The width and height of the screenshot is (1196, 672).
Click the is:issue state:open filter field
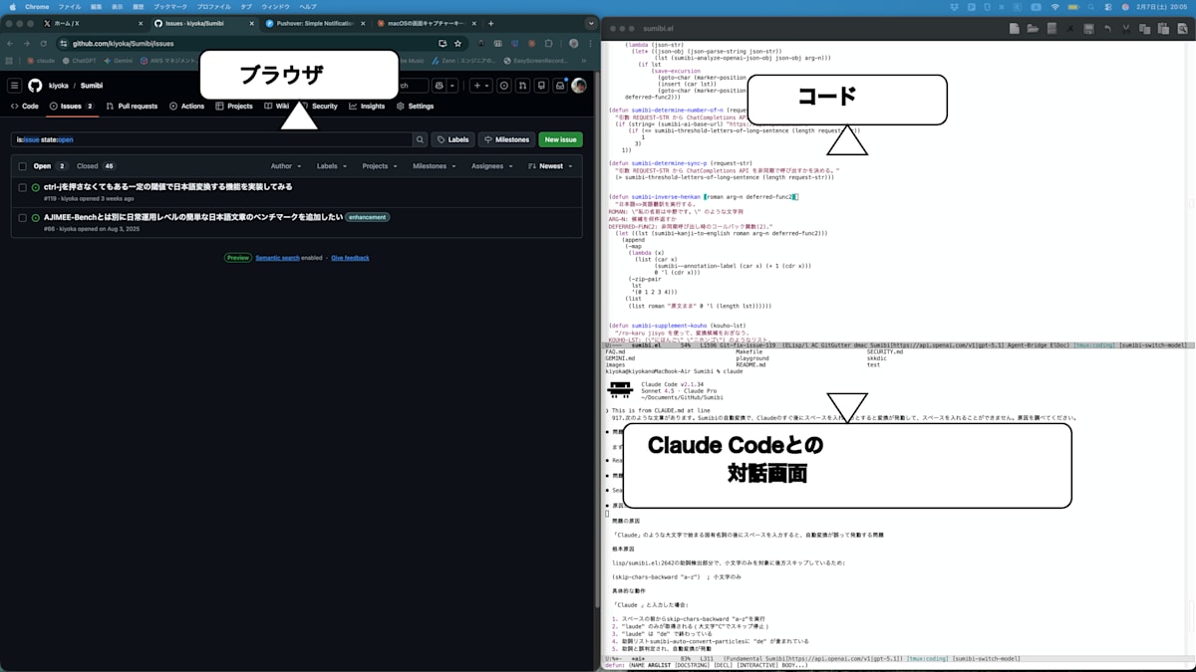(x=211, y=139)
